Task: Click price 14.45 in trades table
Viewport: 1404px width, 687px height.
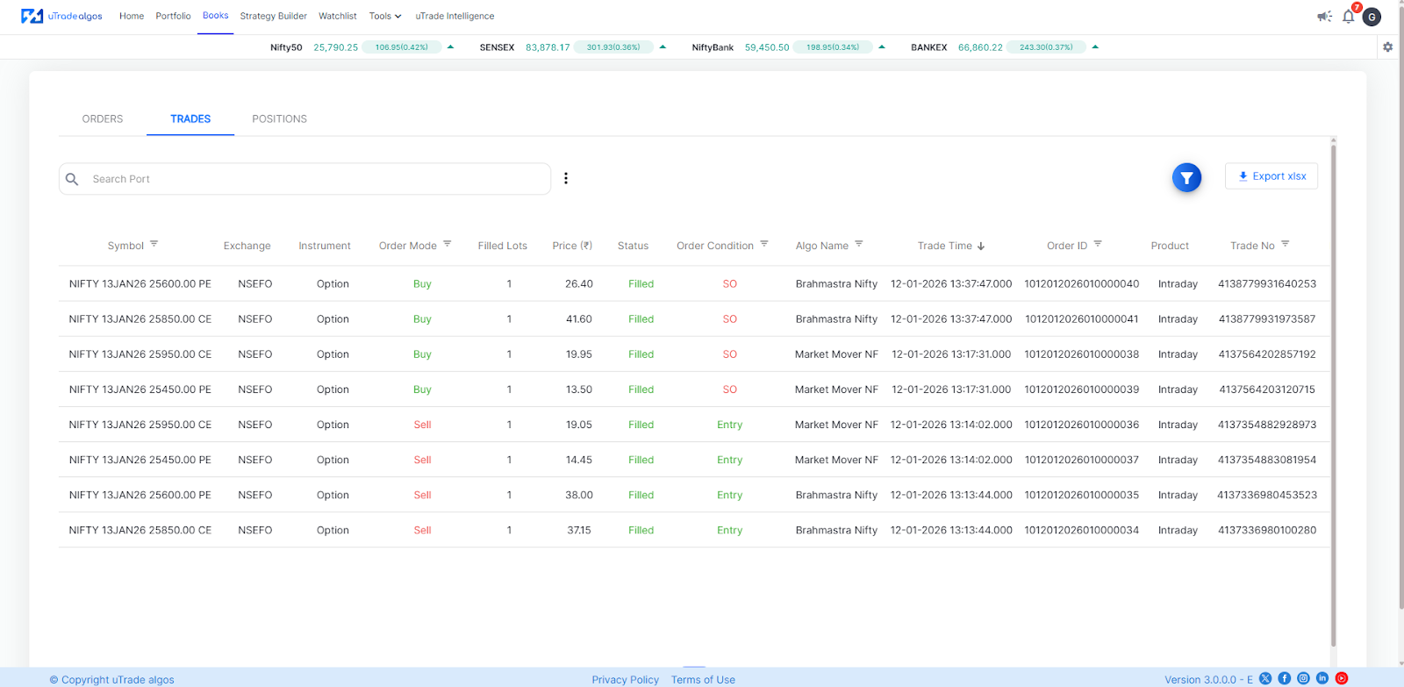Action: pyautogui.click(x=579, y=460)
